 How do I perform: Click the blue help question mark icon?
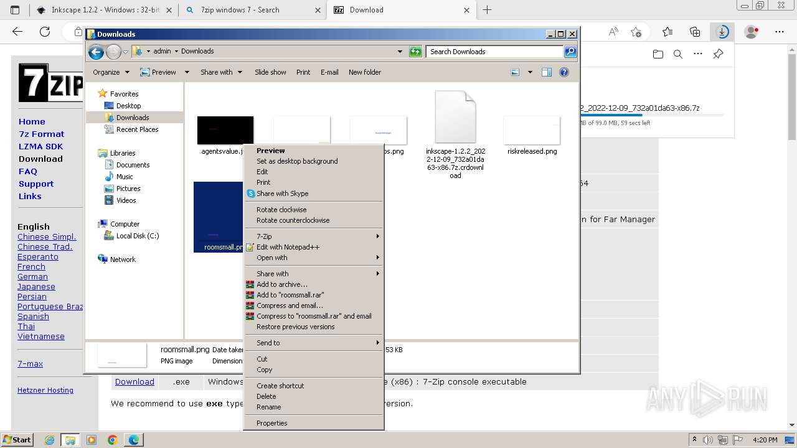[x=564, y=72]
